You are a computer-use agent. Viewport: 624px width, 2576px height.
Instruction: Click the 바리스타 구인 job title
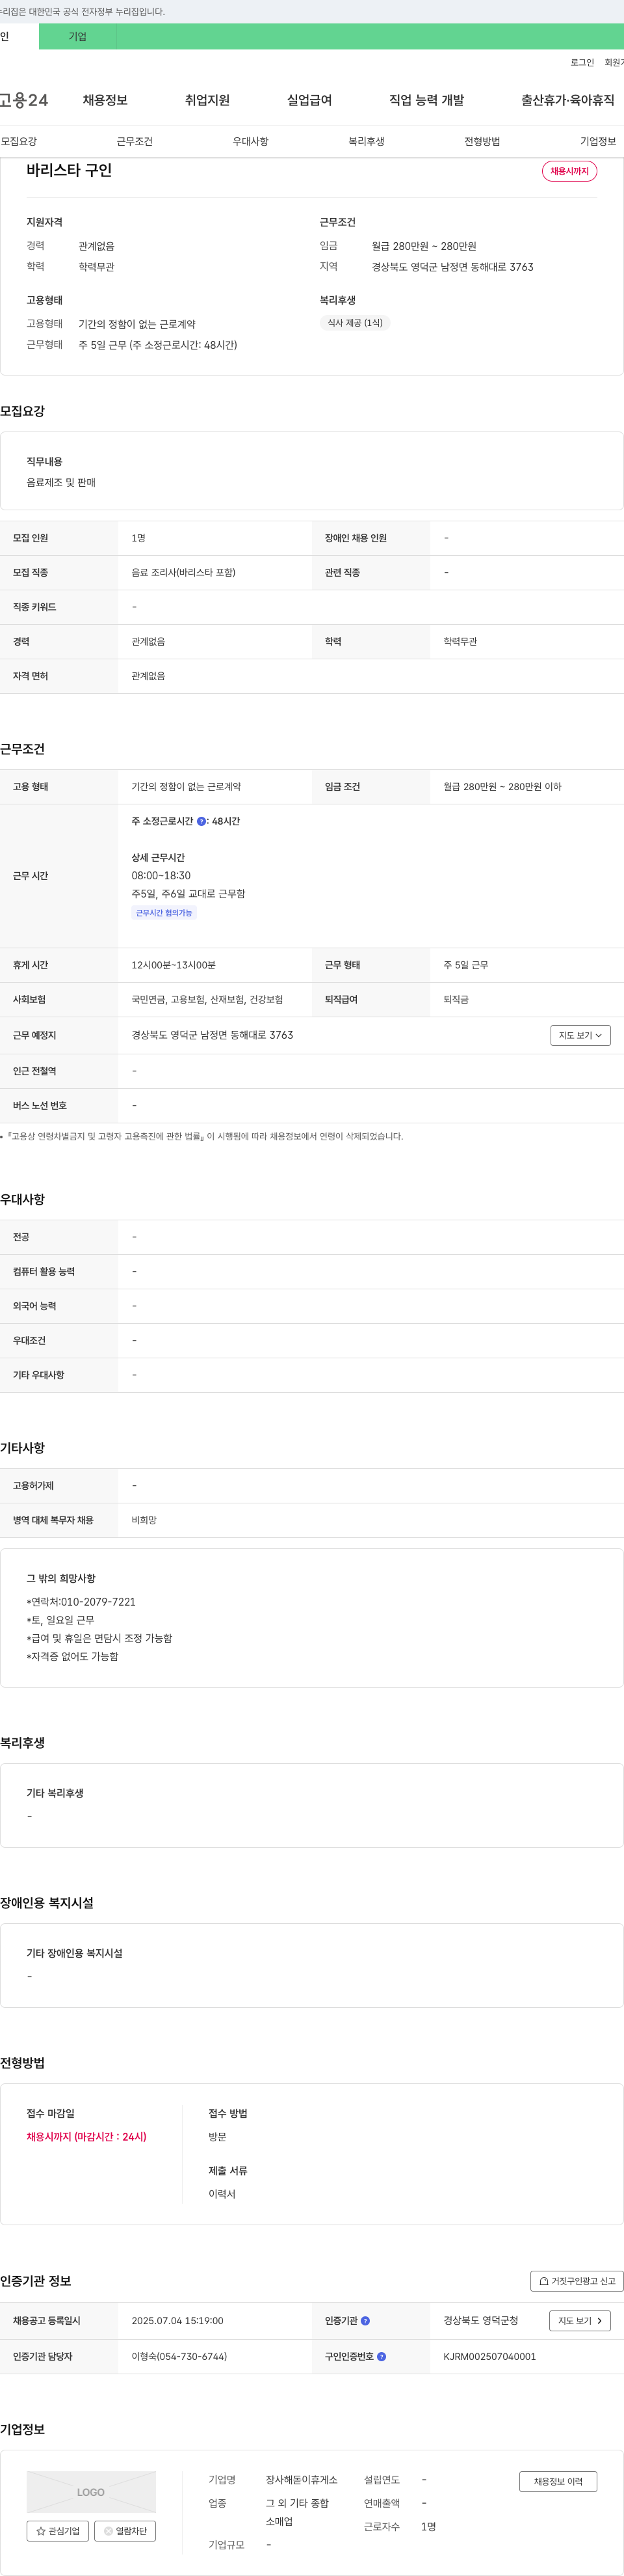[69, 170]
